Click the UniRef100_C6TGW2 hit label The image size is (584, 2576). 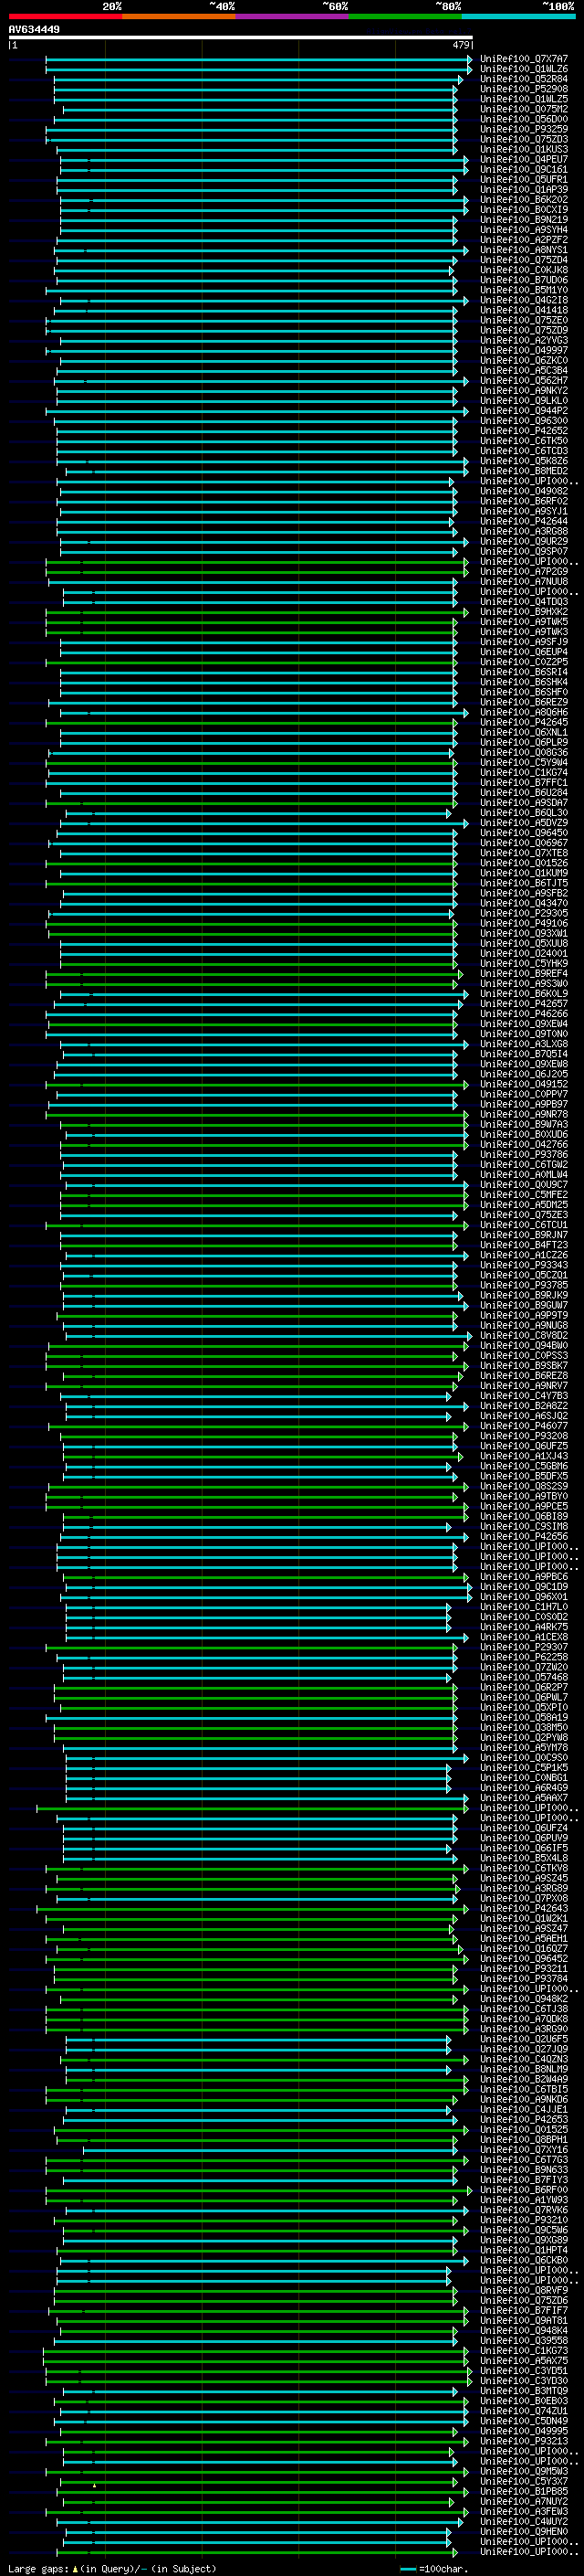point(524,1165)
